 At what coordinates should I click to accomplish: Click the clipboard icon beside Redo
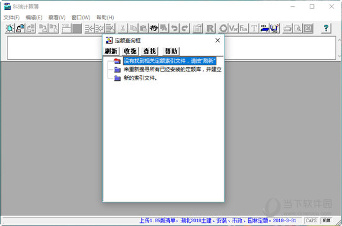point(198,29)
